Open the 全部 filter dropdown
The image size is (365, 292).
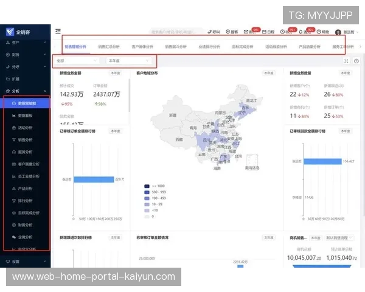(x=77, y=61)
